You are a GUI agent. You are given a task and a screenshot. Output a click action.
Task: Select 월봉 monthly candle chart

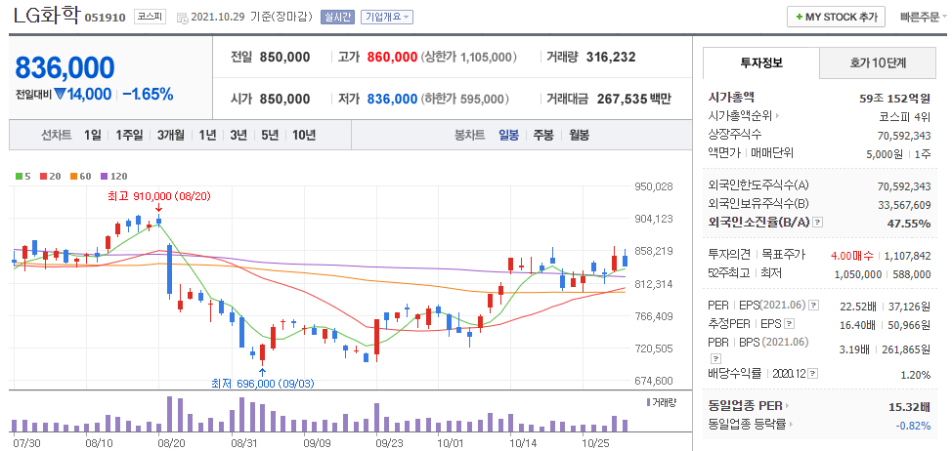580,135
